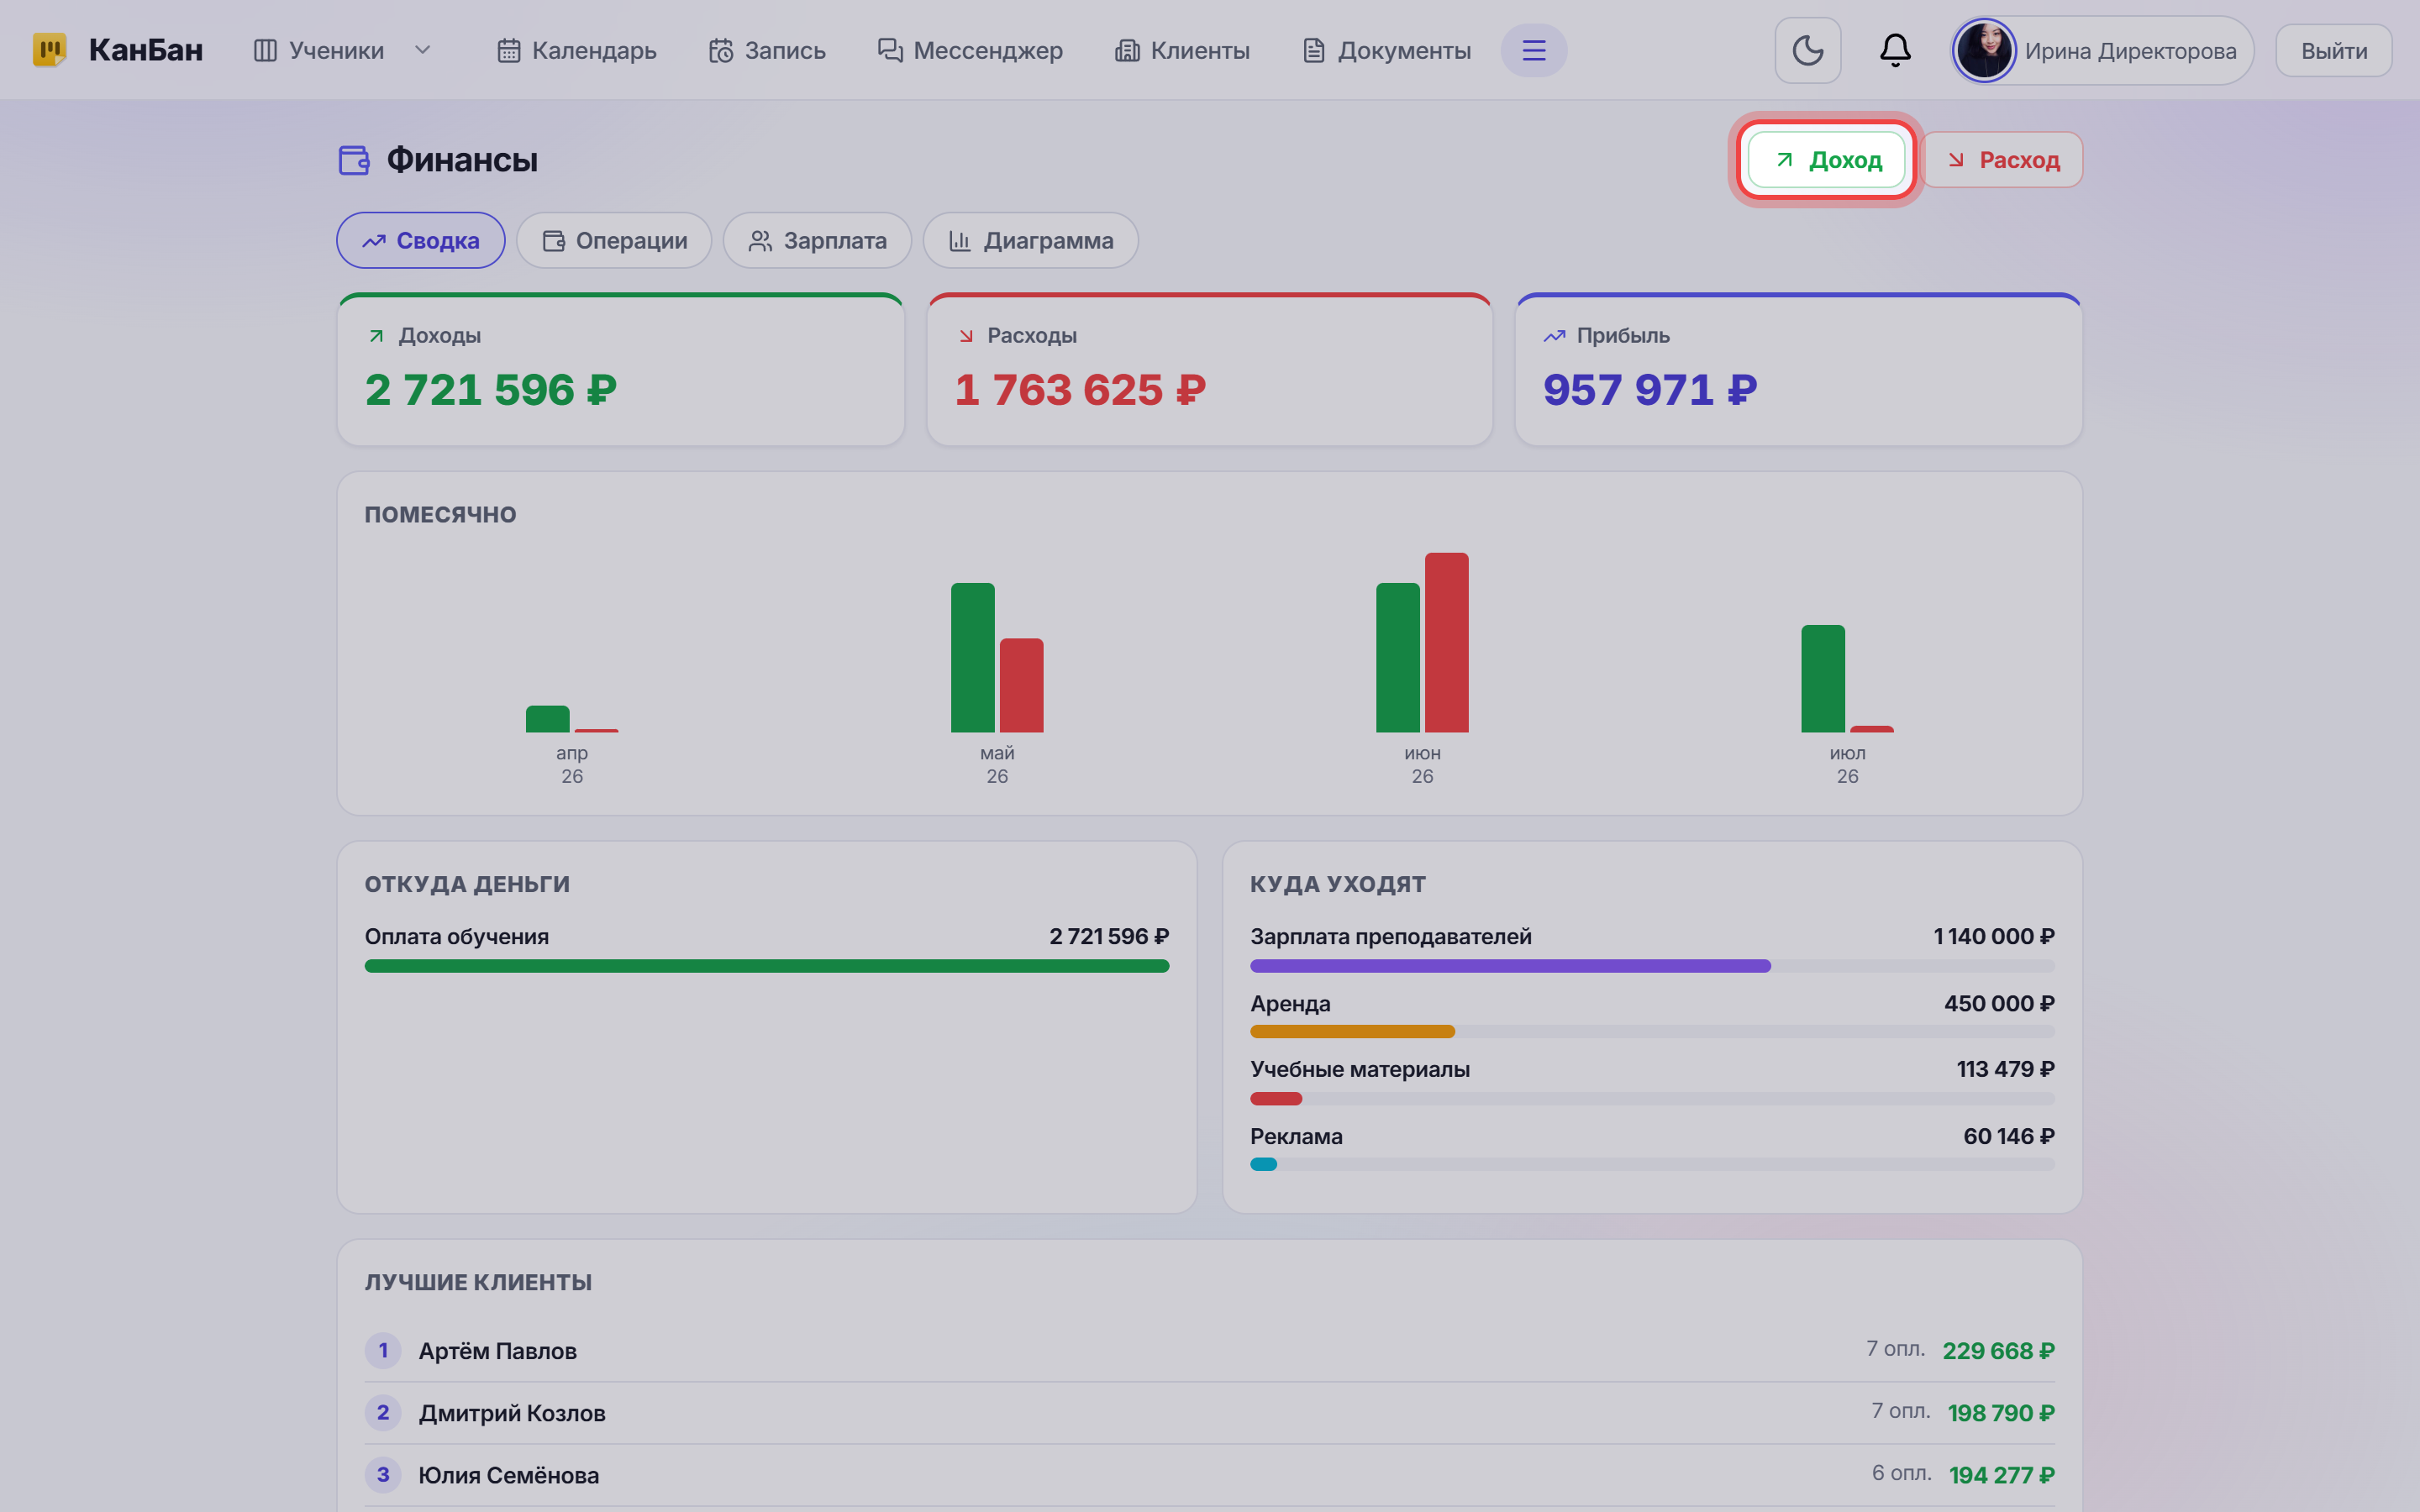Go to Мессенджер chat icon
2420x1512 pixels.
(890, 50)
